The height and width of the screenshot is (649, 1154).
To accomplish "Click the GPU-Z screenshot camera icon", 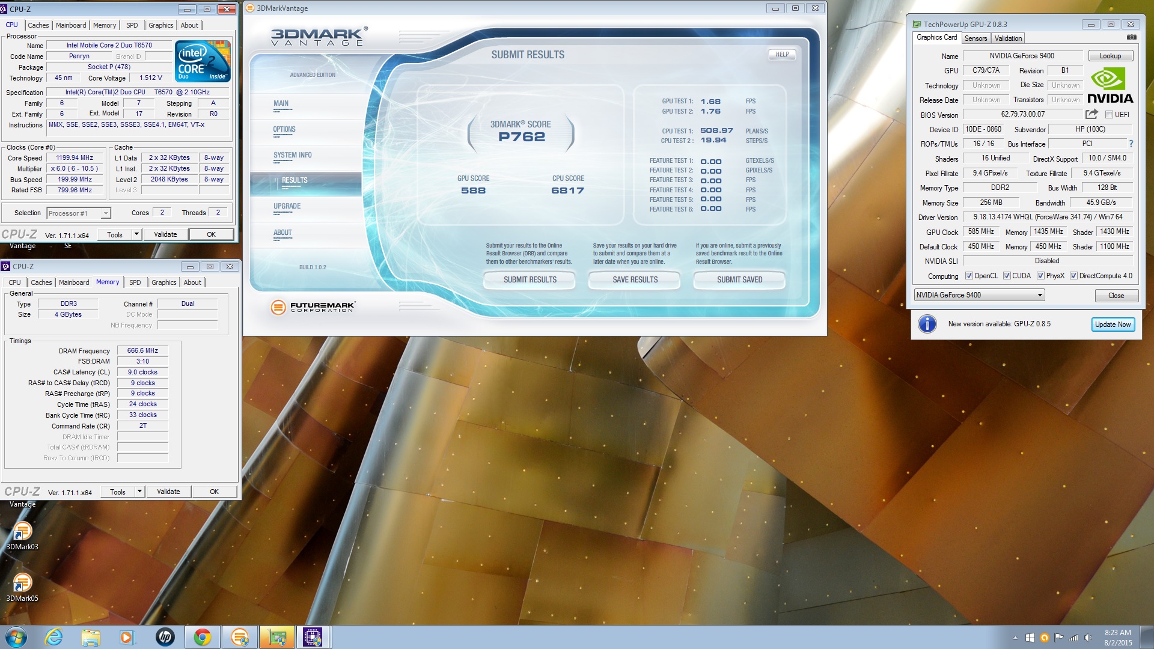I will coord(1132,37).
